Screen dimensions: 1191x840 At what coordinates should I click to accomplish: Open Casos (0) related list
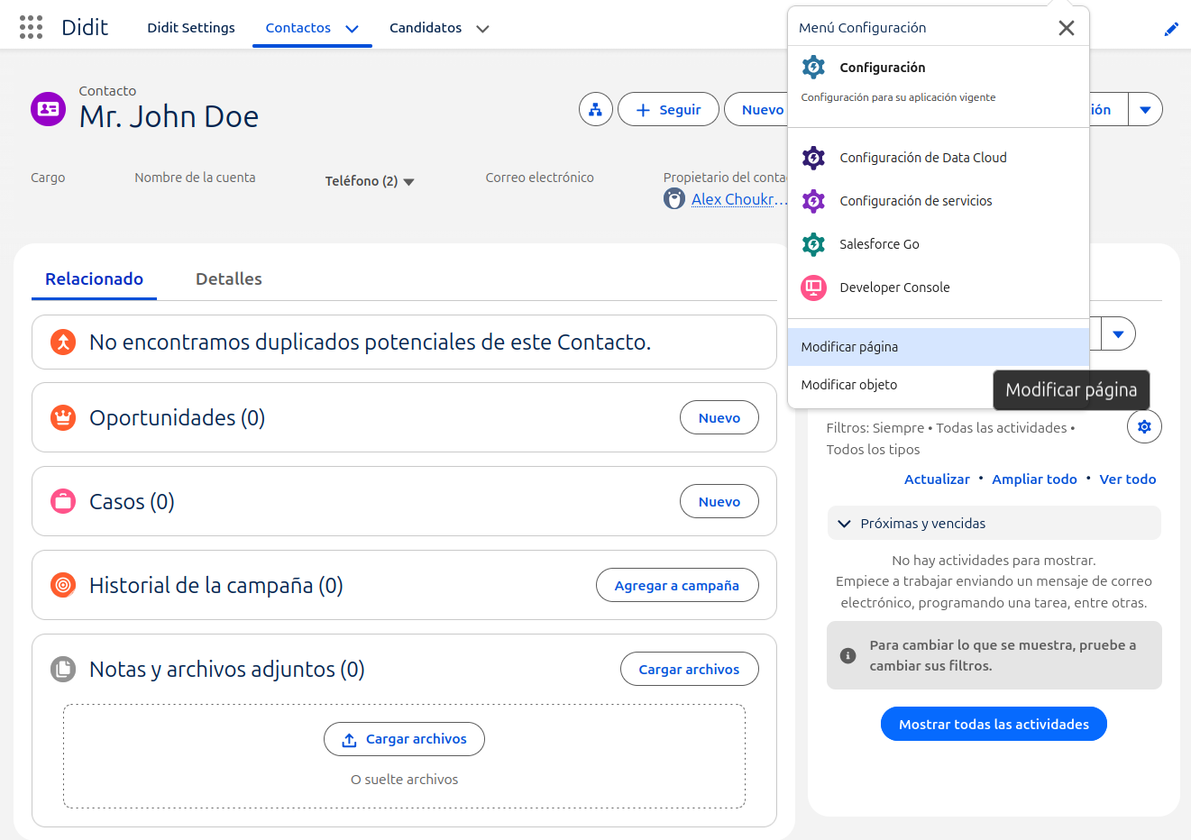[x=132, y=502]
